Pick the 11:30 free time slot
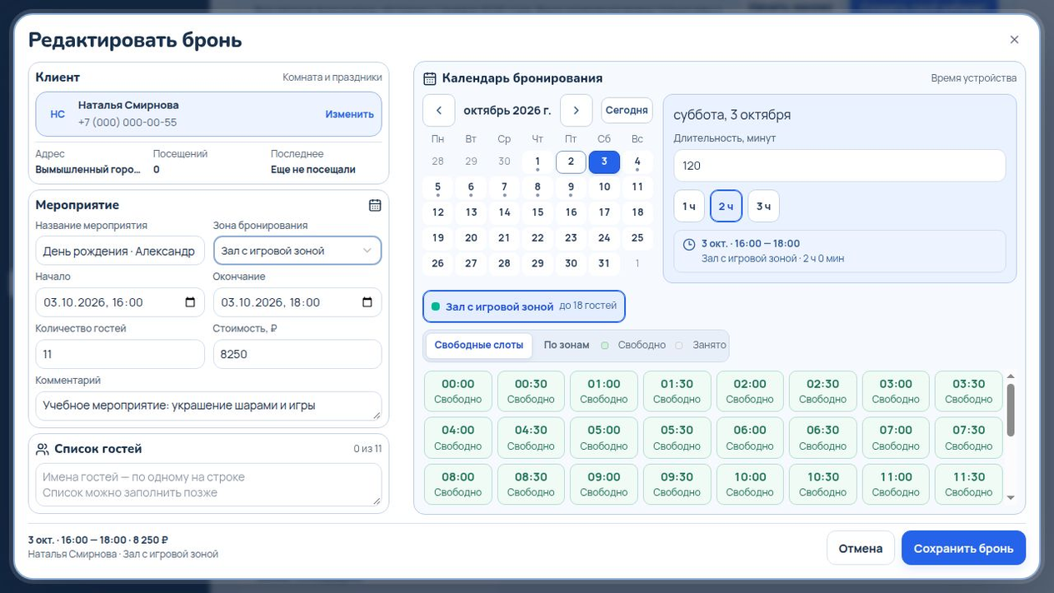The image size is (1054, 593). (x=969, y=484)
